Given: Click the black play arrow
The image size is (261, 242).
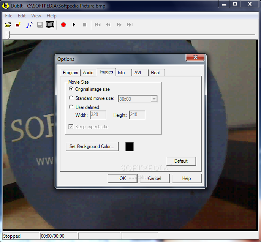Looking at the screenshot, I should click(74, 25).
